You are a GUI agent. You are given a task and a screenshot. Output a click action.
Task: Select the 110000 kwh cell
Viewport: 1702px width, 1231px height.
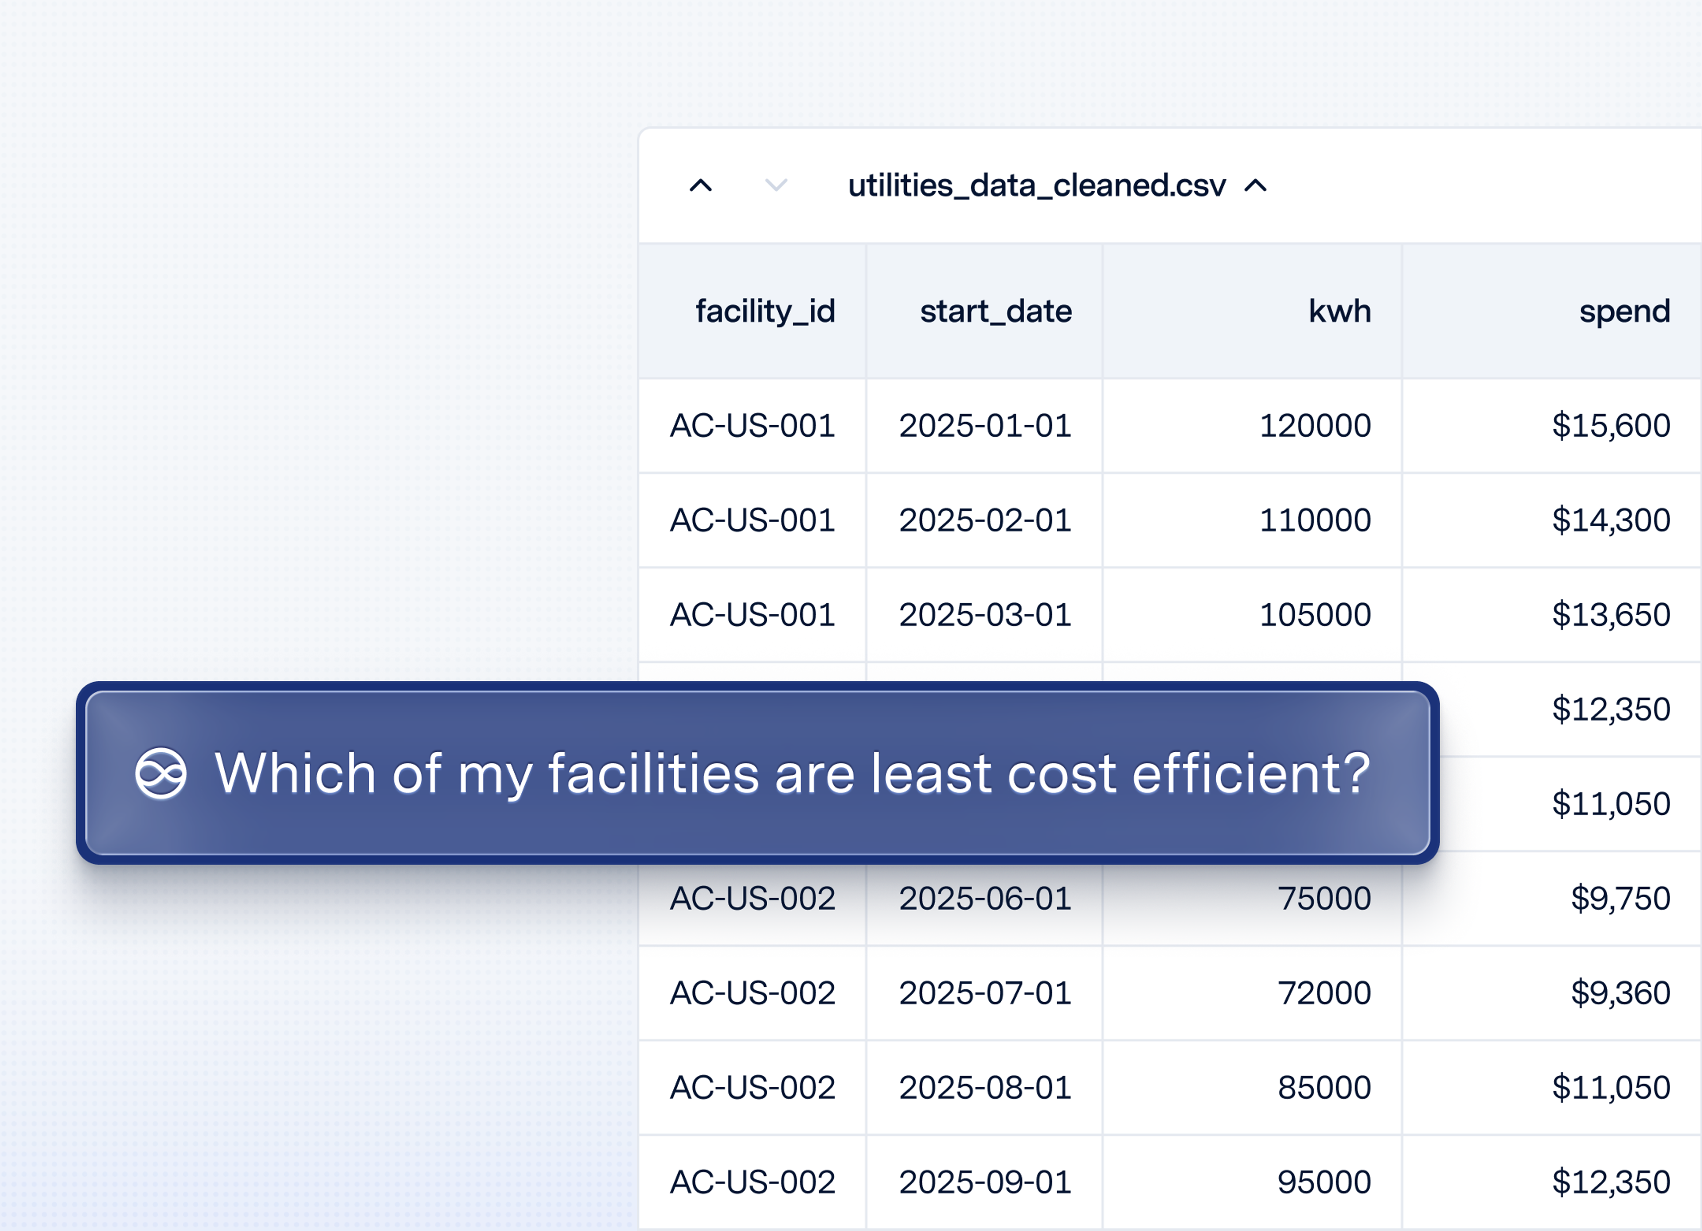coord(1253,520)
